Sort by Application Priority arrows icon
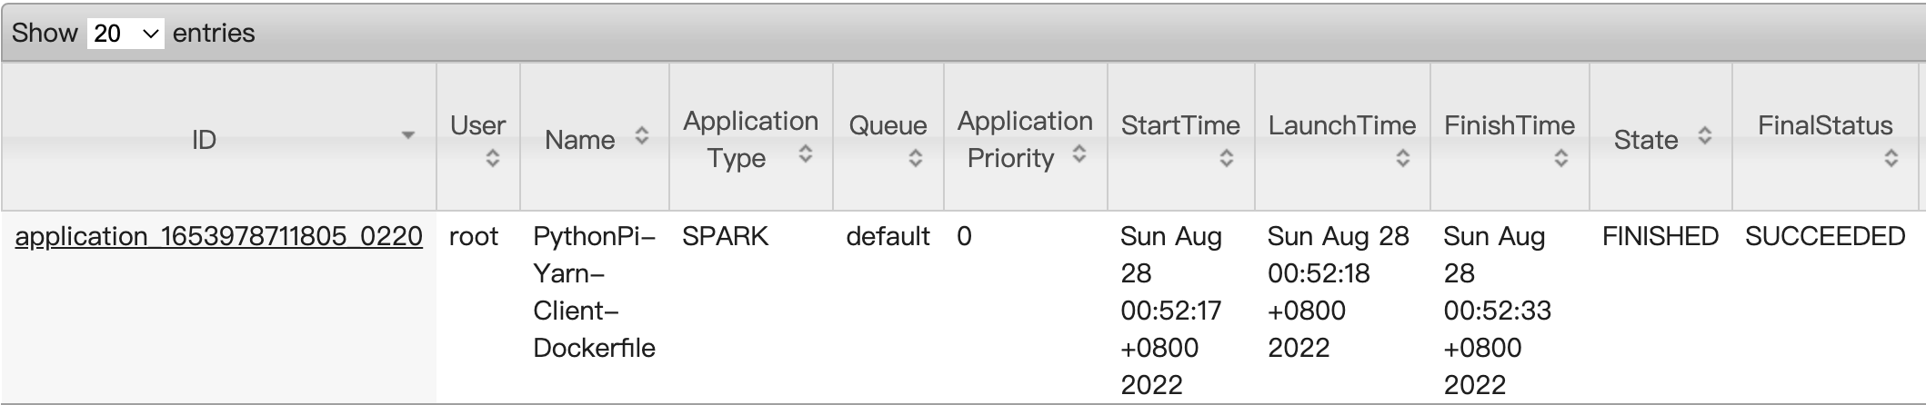The height and width of the screenshot is (405, 1926). 1078,154
